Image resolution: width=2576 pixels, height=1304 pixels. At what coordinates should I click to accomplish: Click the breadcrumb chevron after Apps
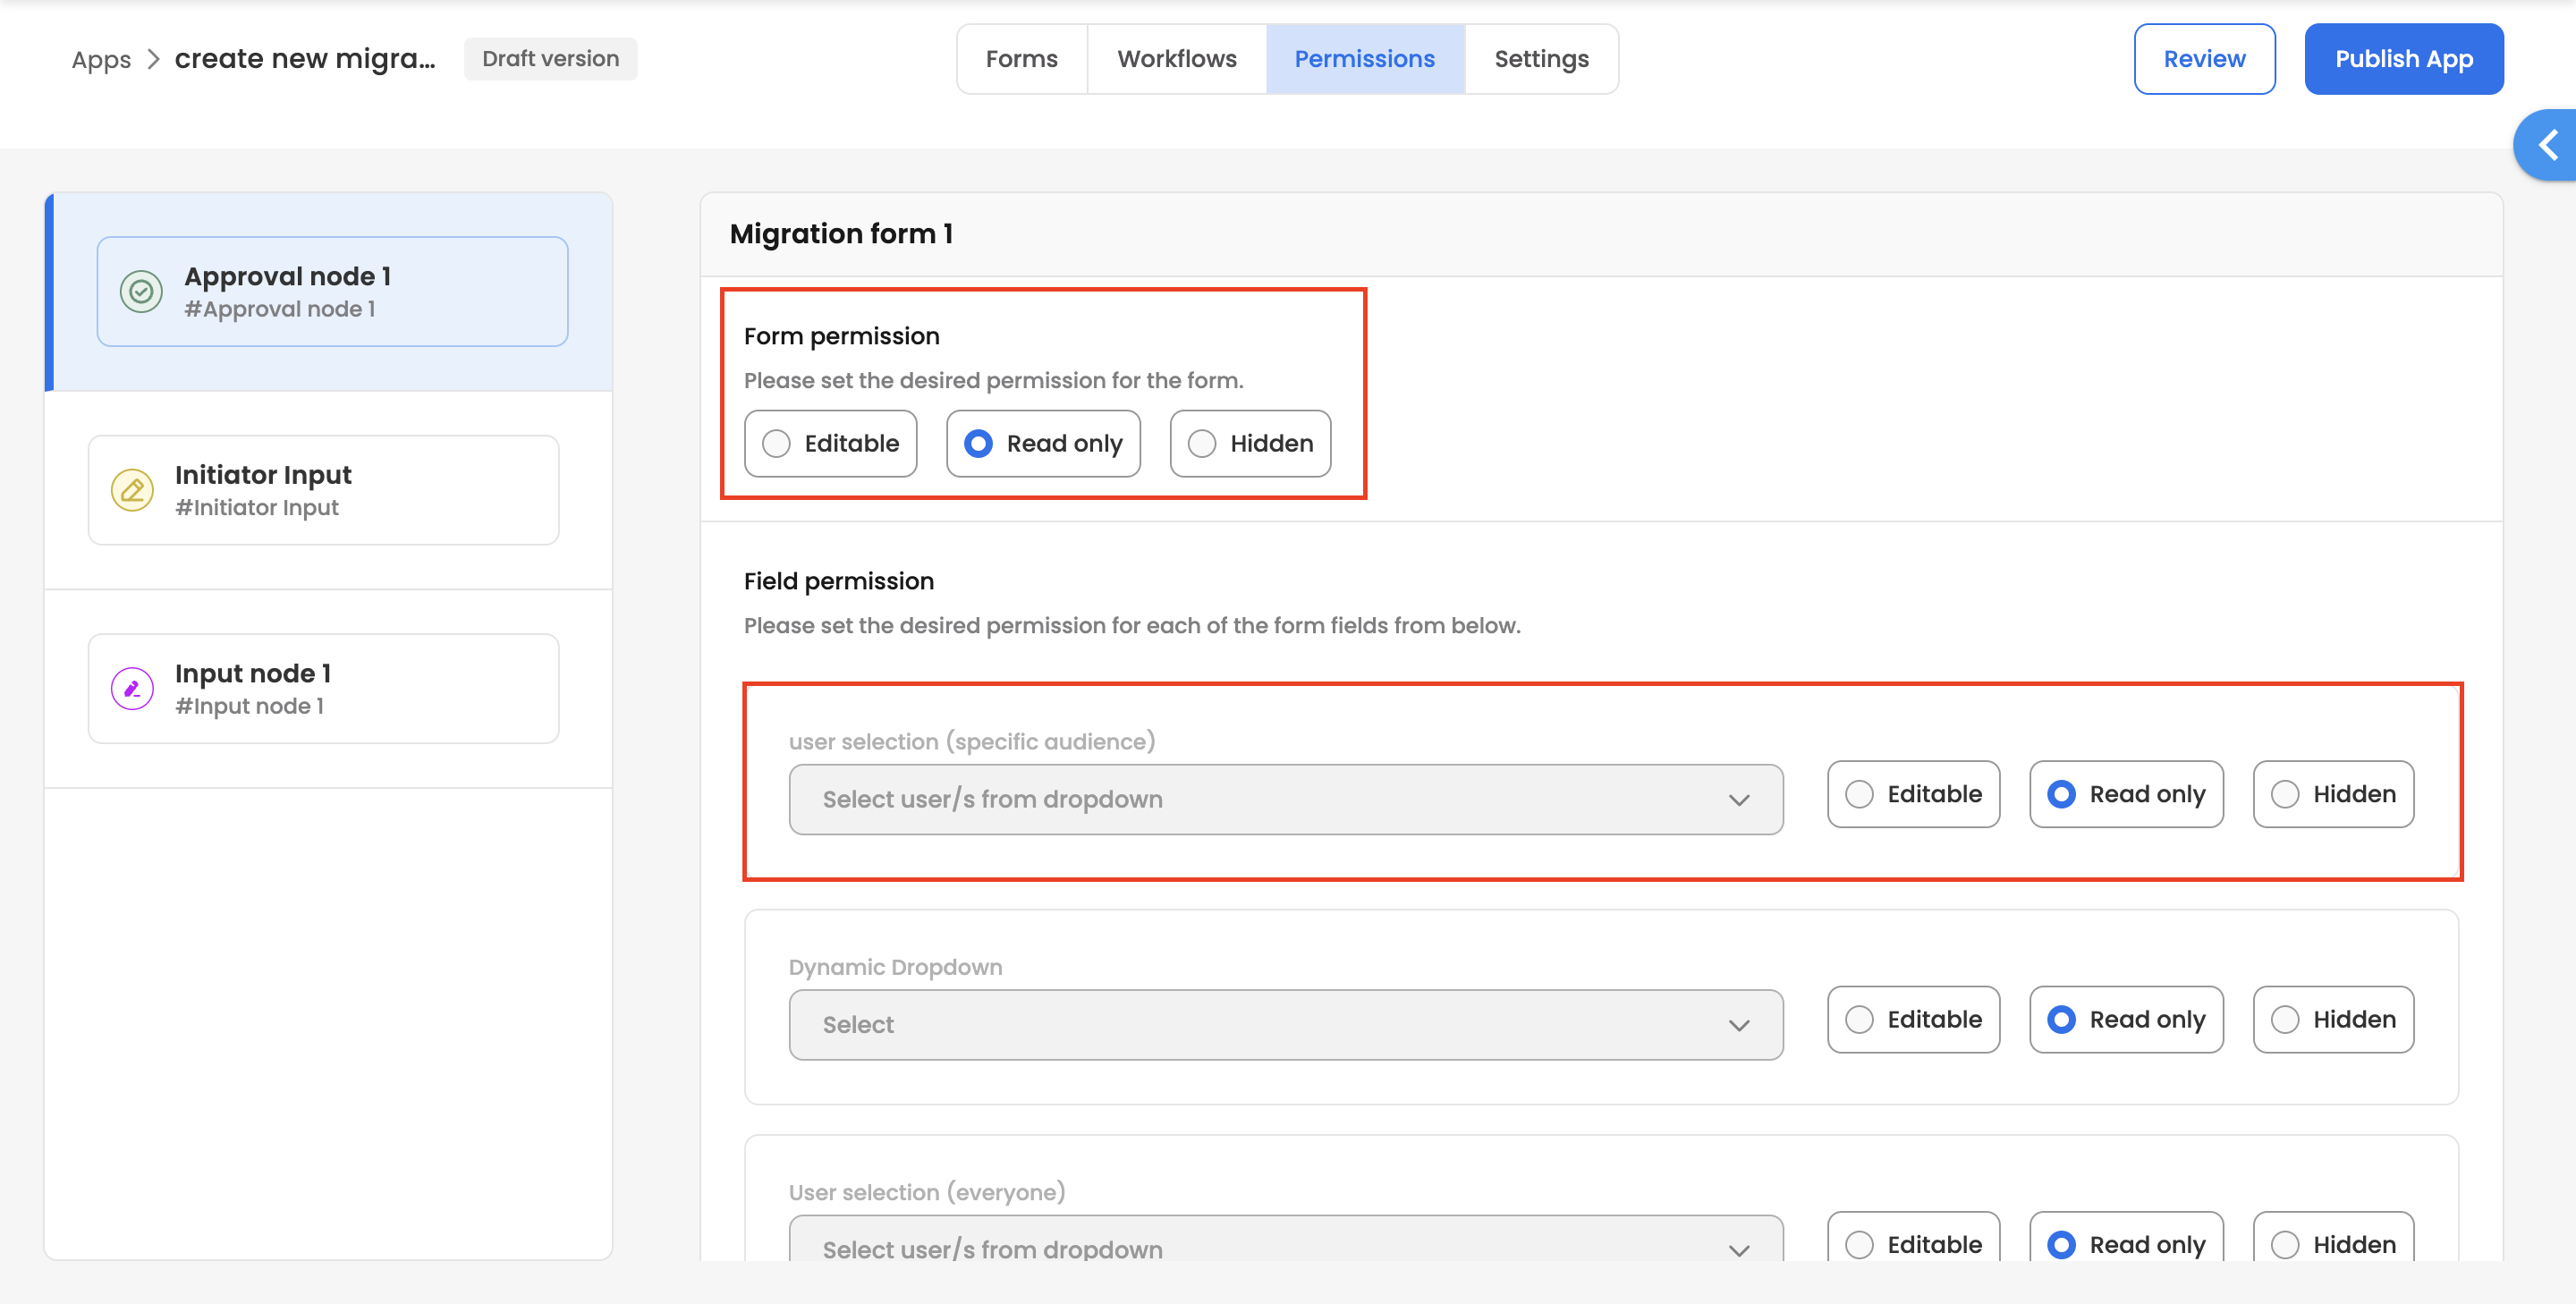tap(153, 59)
